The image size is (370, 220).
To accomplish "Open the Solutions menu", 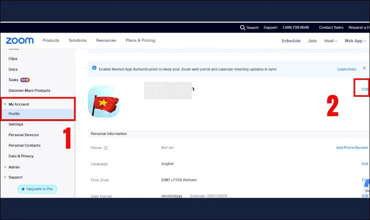I will point(78,40).
